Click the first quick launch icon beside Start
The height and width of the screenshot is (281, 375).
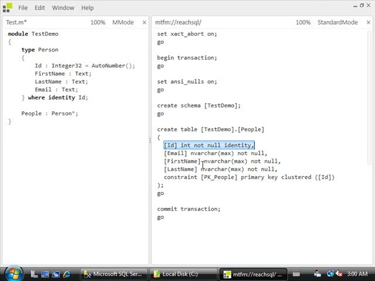[34, 274]
